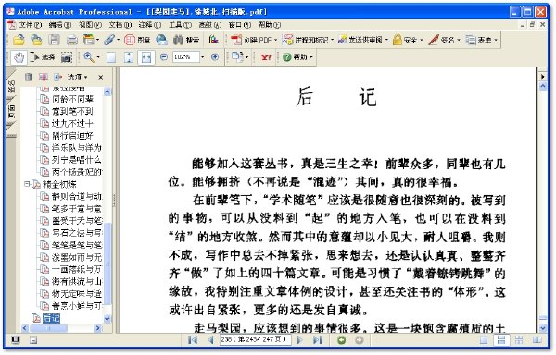Set fit width view icon
This screenshot has height=355, width=556.
146,57
